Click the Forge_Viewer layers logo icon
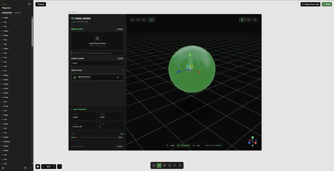Screen dimensions: 334x171 [73, 18]
